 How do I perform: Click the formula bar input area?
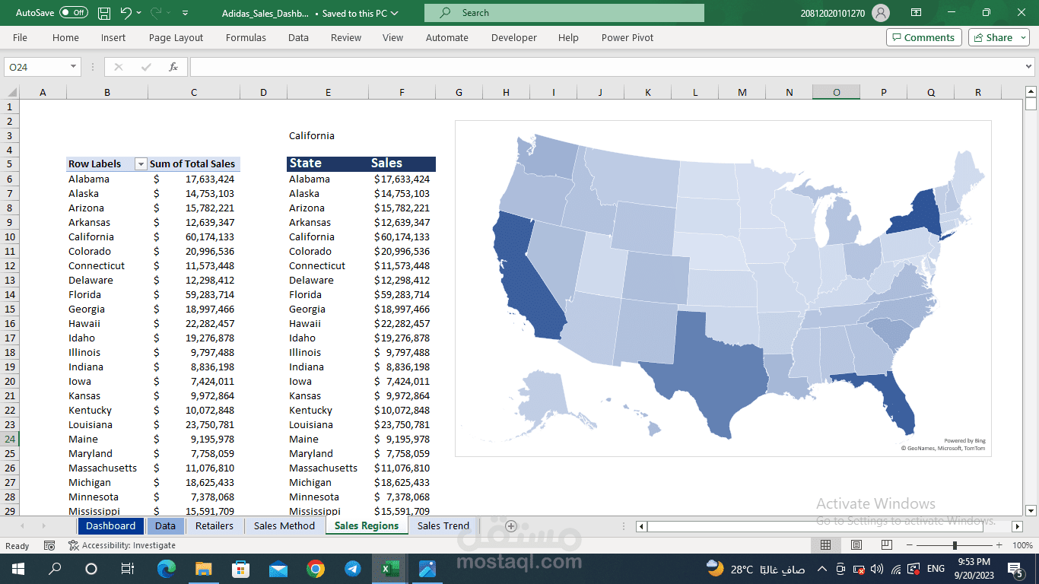(606, 67)
